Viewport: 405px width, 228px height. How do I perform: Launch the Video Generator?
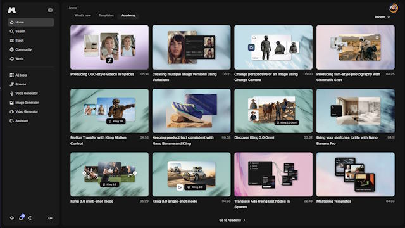(31, 111)
